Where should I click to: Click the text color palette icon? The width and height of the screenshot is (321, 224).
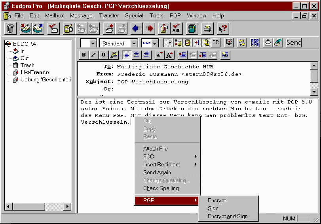click(114, 55)
